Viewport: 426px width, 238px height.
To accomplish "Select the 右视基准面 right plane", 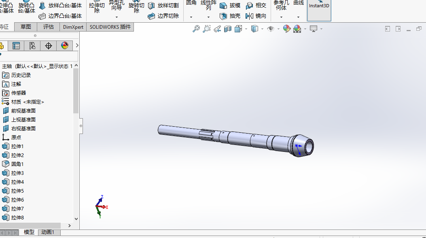I will click(x=19, y=128).
